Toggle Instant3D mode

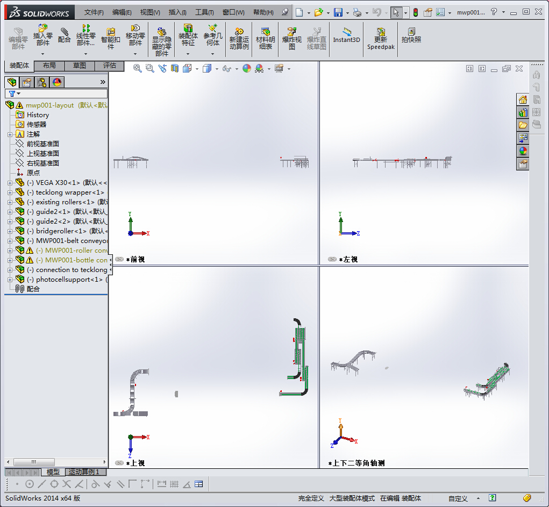pyautogui.click(x=346, y=35)
